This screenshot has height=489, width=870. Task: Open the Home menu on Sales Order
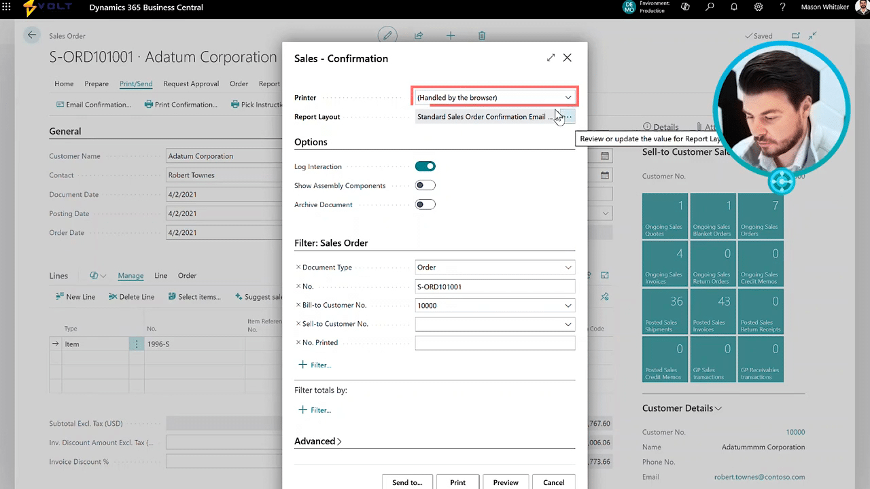[64, 84]
